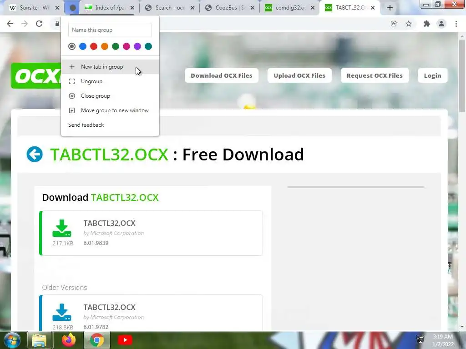Click the Upload OCX Files button

(299, 76)
